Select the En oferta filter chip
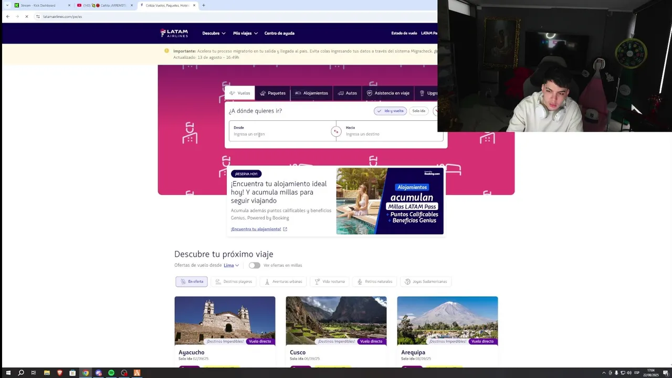This screenshot has height=378, width=672. [192, 281]
